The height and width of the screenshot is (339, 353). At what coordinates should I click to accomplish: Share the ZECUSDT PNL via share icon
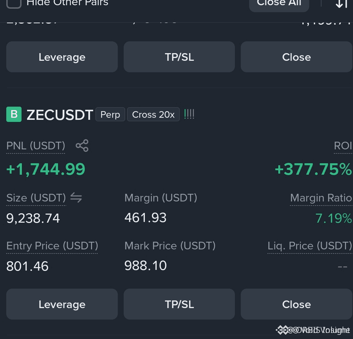tap(82, 146)
